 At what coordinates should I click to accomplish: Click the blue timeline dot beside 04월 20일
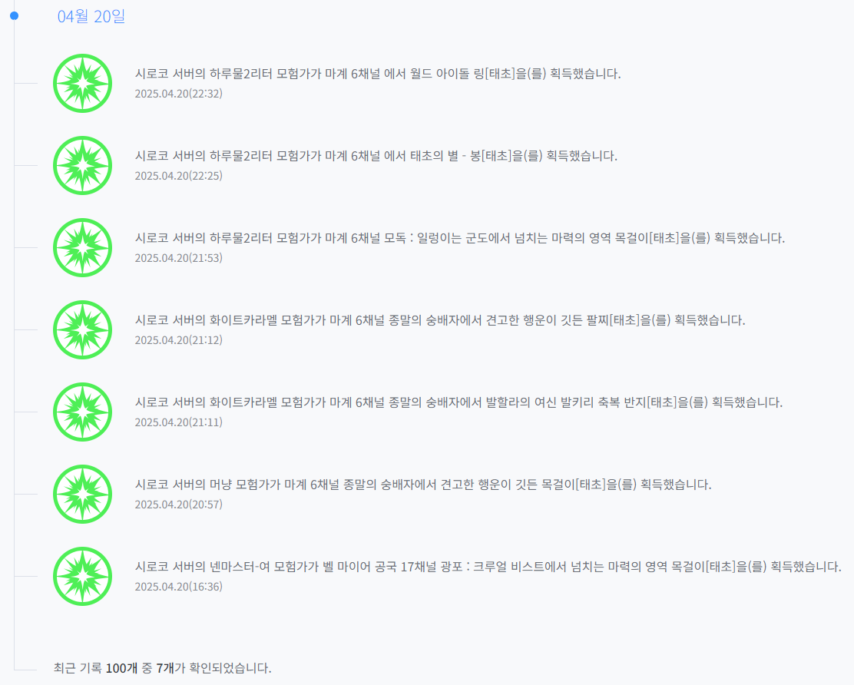click(x=14, y=15)
